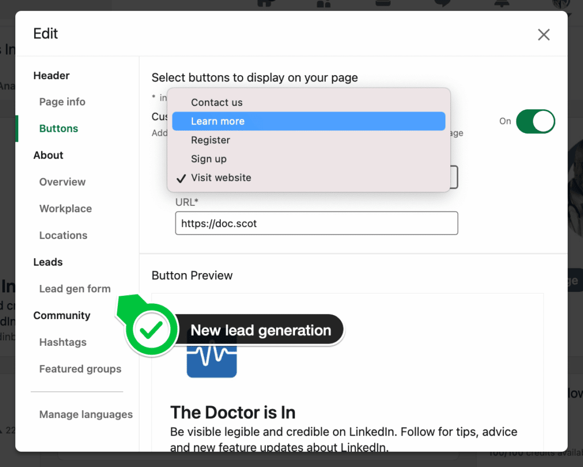Open Featured groups in sidebar
583x467 pixels.
tap(80, 369)
